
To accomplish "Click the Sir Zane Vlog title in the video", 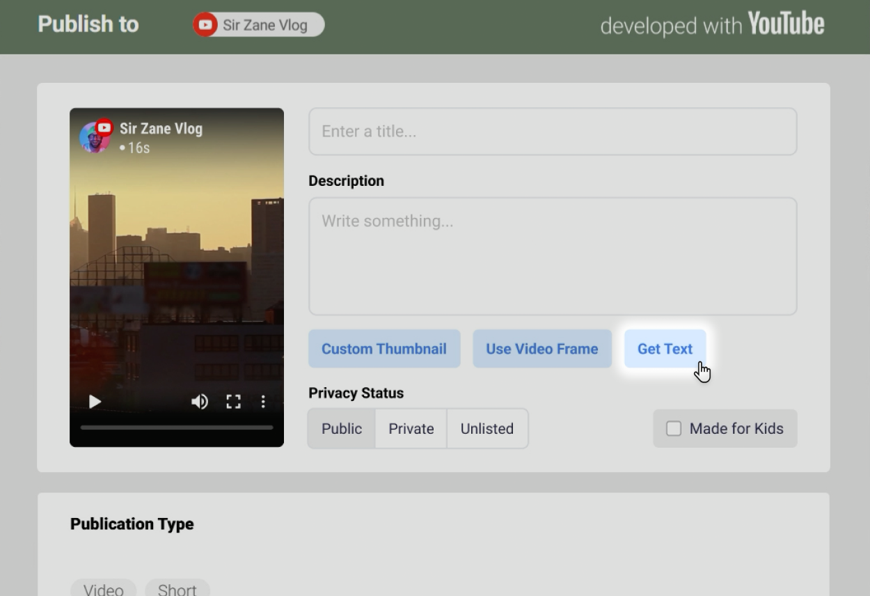I will 161,129.
